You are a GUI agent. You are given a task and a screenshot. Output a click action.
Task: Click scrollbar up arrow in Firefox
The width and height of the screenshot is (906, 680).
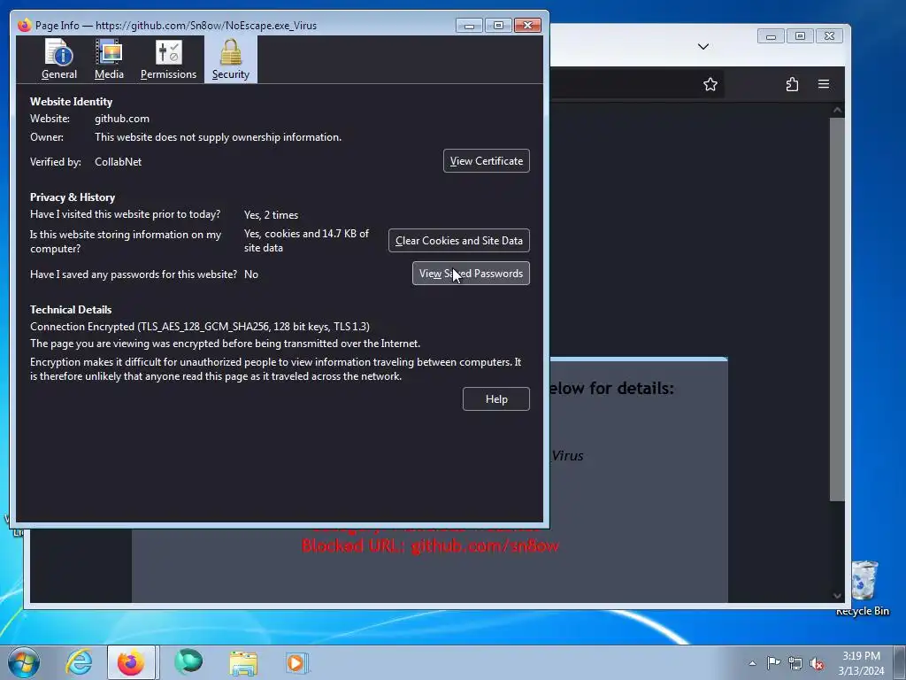pos(837,110)
